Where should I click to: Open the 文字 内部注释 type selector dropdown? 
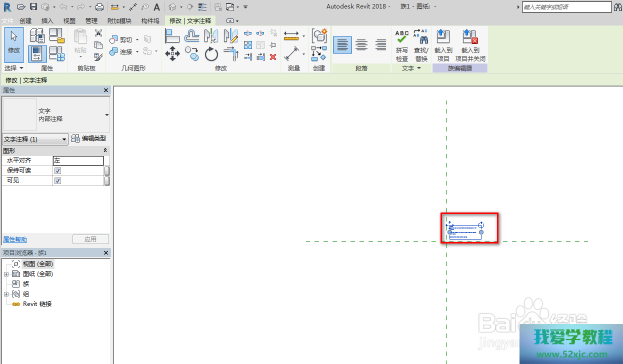click(x=106, y=115)
